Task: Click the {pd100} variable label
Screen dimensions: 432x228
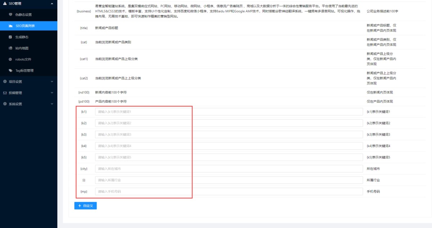Action: pos(84,102)
